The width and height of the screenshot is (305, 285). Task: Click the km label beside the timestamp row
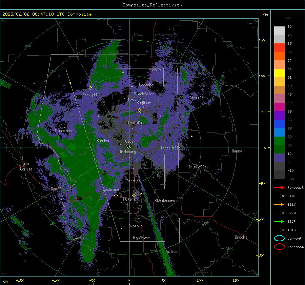pyautogui.click(x=265, y=14)
